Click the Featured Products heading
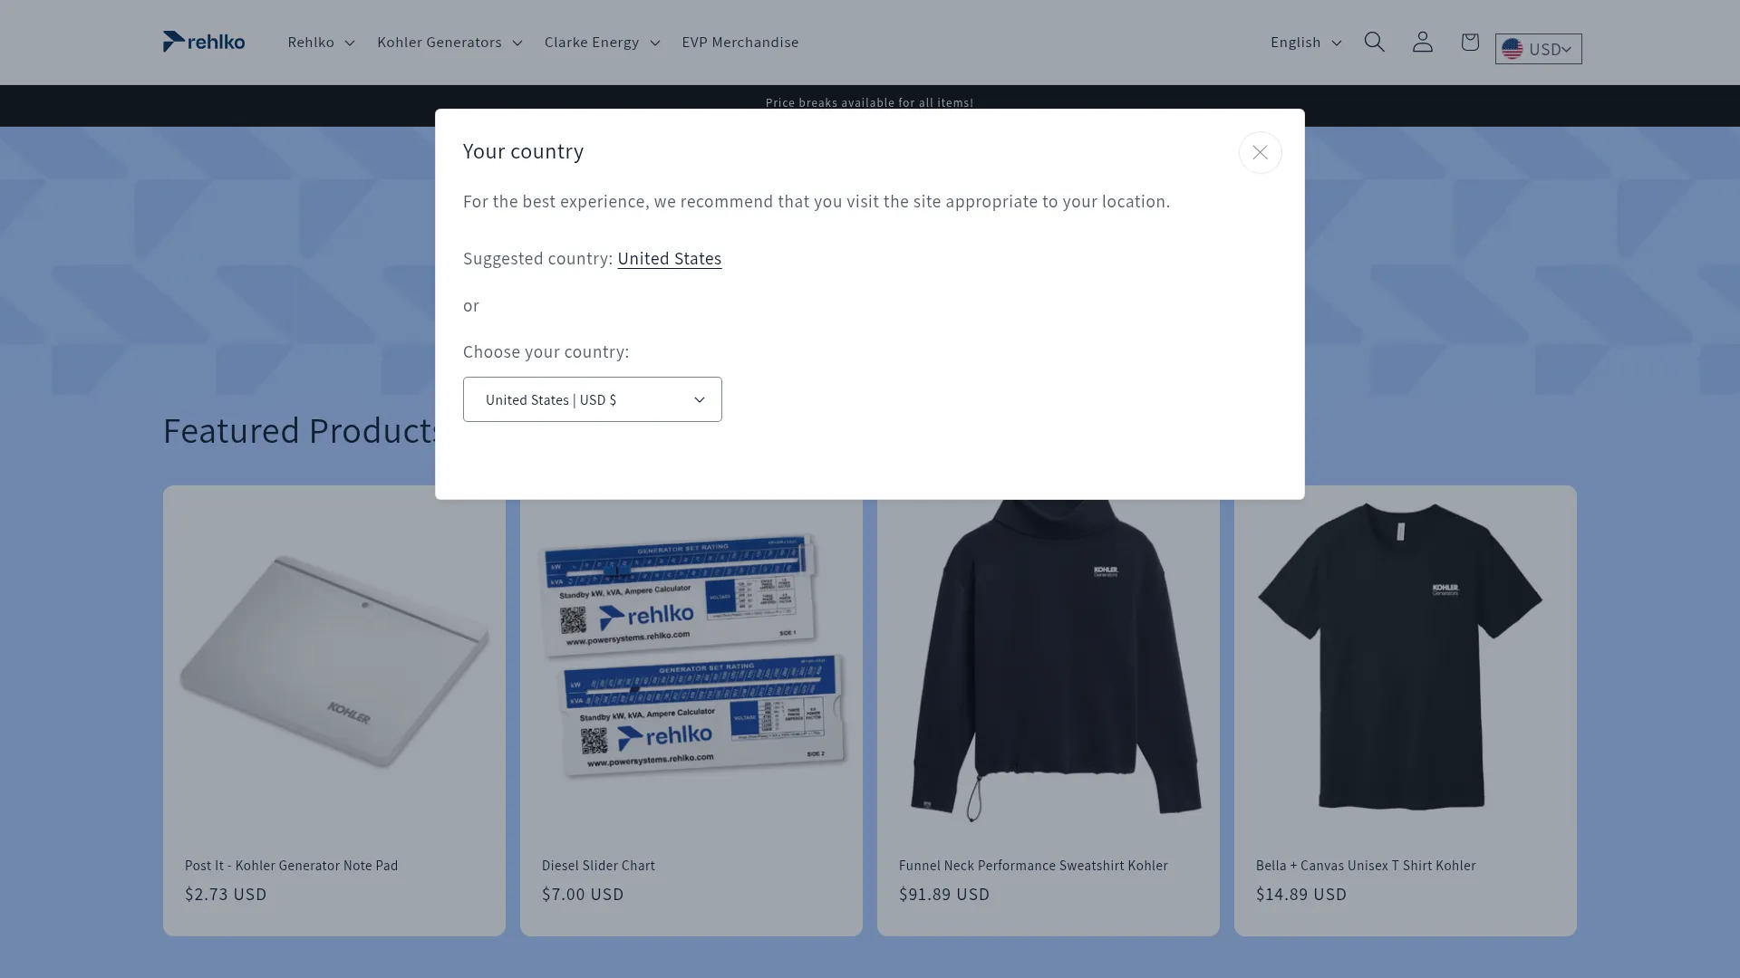 [299, 431]
